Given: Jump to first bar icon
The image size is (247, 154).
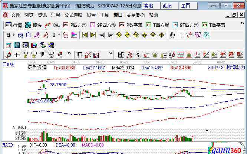Looking at the screenshot, I should click(x=85, y=35).
